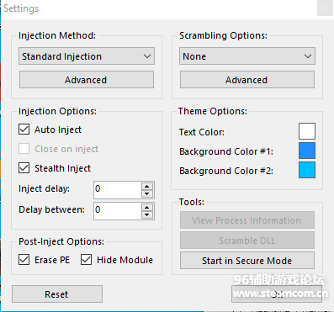Increase the Delay between up arrow
The image size is (334, 312).
coord(147,207)
